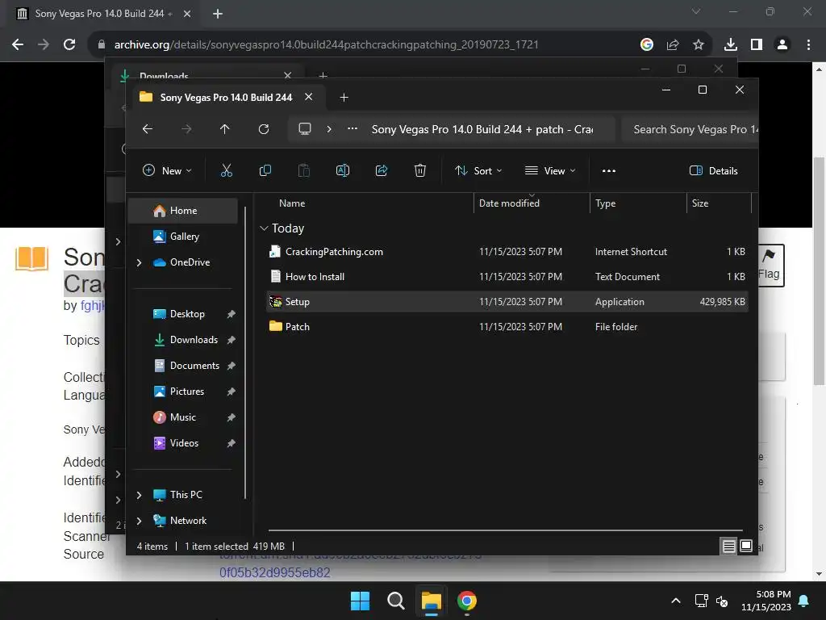Viewport: 826px width, 620px height.
Task: Select the CrackingPatching.com shortcut file
Action: 507,252
